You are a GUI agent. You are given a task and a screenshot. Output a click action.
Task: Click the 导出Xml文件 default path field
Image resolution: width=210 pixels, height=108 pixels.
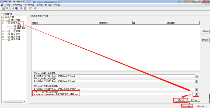(114, 81)
